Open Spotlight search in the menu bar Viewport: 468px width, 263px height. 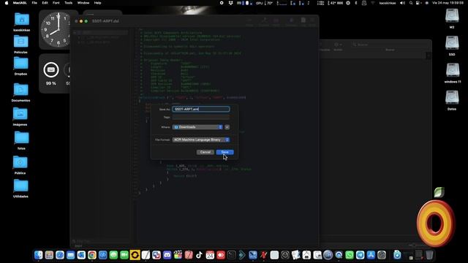(x=411, y=3)
